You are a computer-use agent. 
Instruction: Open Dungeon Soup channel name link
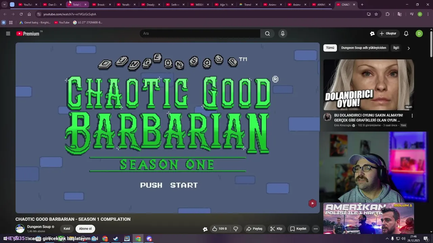pyautogui.click(x=39, y=227)
